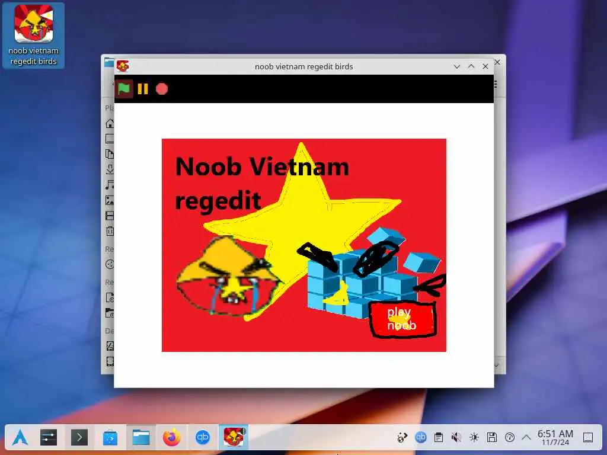The height and width of the screenshot is (455, 607).
Task: Open Pictures place in file manager sidebar
Action: click(110, 200)
